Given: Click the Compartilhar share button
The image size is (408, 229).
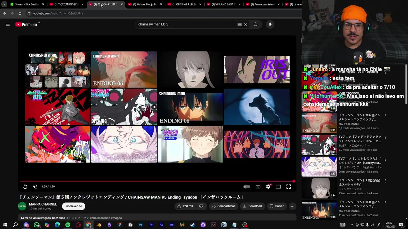Looking at the screenshot, I should point(223,206).
